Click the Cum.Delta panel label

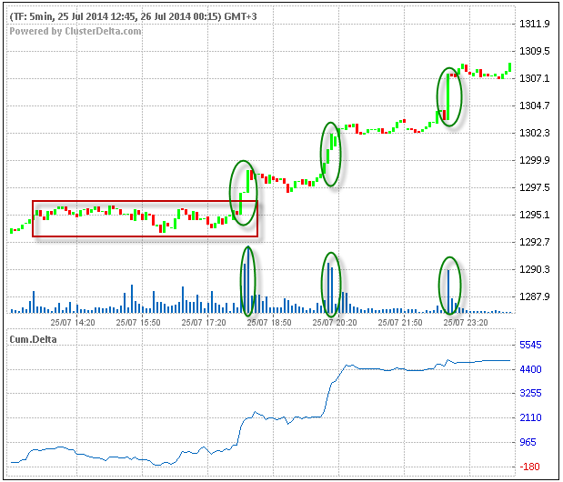[31, 338]
